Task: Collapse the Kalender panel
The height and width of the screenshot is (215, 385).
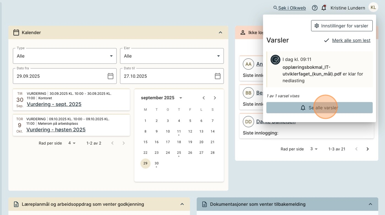Action: (220, 33)
